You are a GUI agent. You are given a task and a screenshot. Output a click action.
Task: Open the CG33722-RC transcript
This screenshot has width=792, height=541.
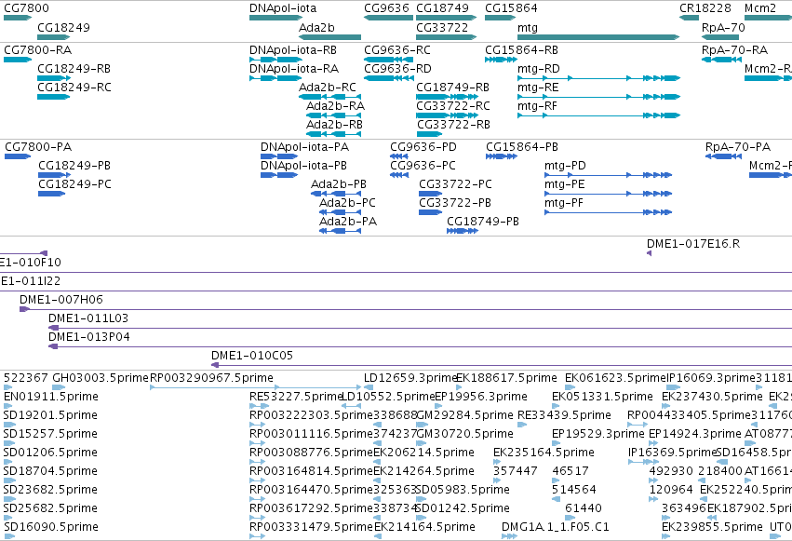click(x=446, y=115)
